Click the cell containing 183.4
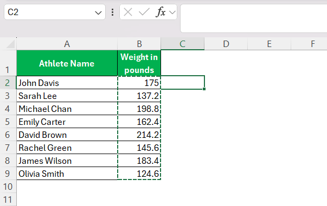 [139, 161]
